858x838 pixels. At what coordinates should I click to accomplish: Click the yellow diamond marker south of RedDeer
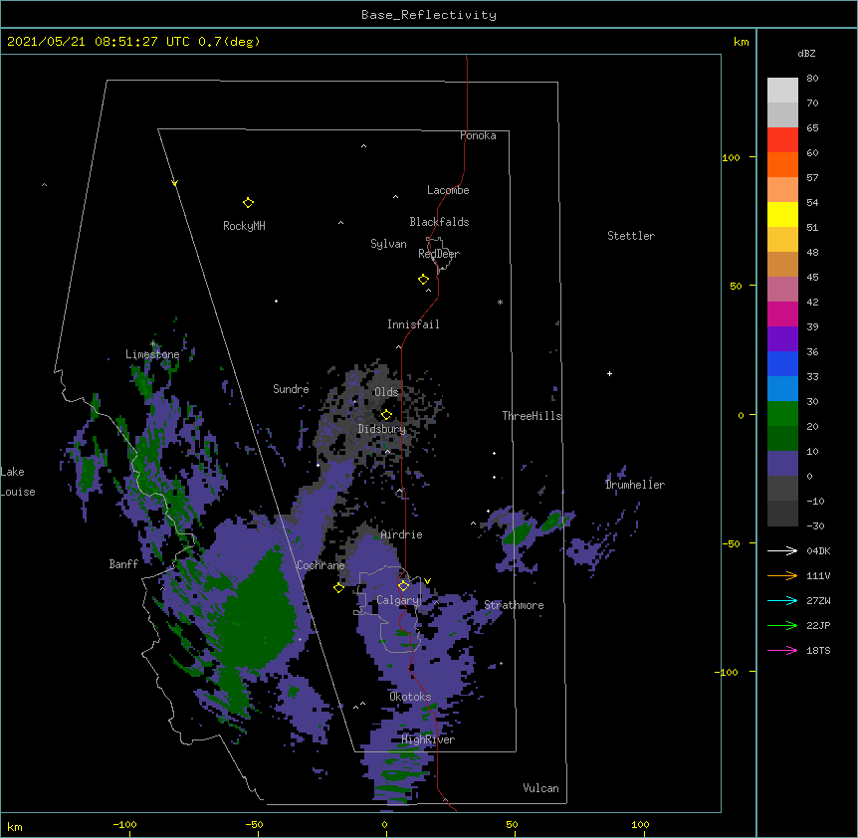tap(423, 280)
